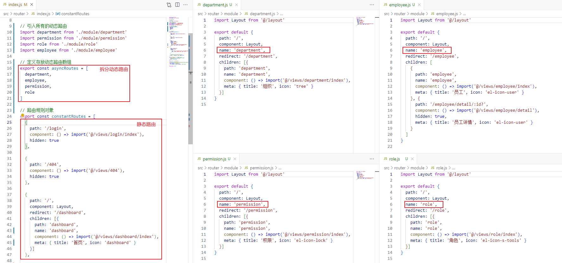Click the JS file icon on role.js tab

385,159
